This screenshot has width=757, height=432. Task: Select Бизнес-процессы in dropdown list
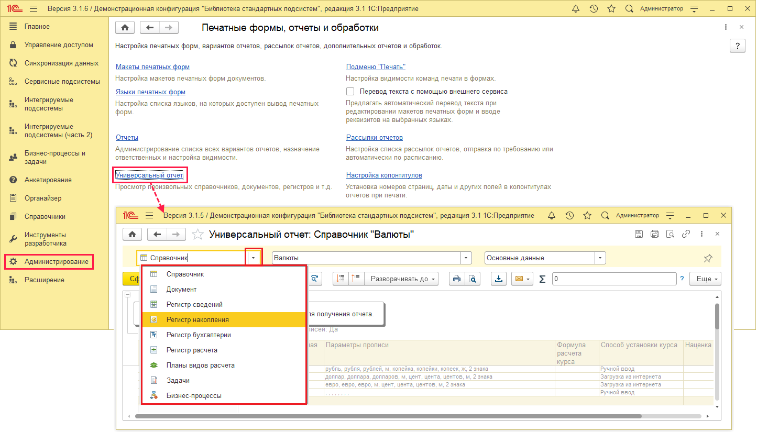(224, 396)
